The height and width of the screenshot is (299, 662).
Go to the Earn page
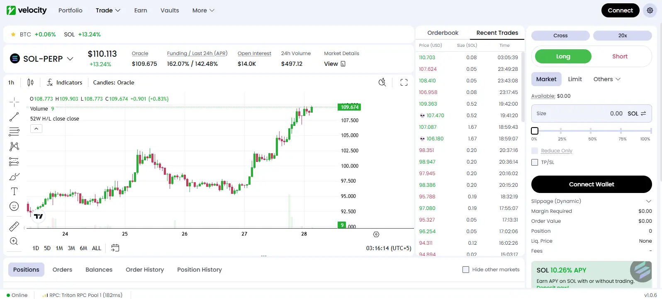click(x=141, y=10)
